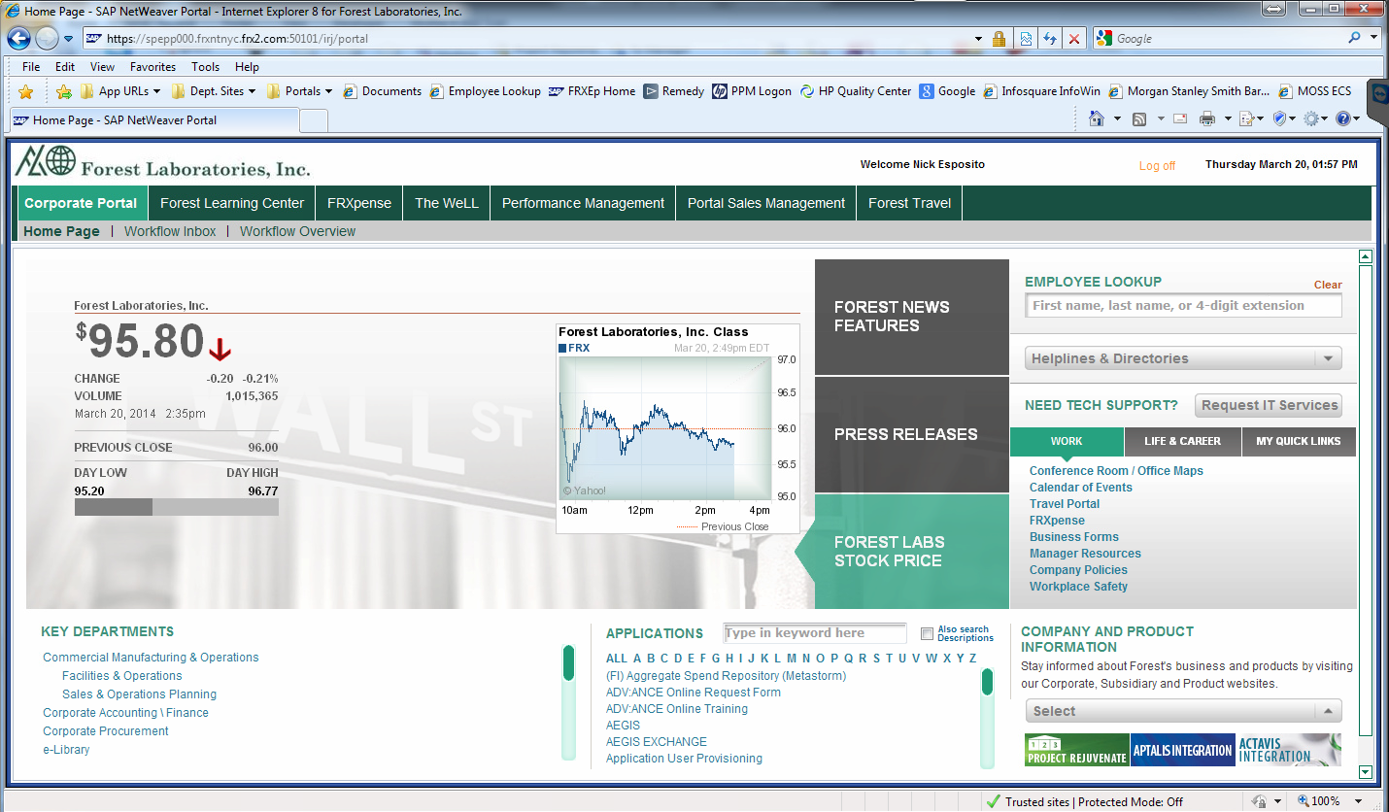
Task: Expand the Portals favorites folder
Action: [299, 91]
